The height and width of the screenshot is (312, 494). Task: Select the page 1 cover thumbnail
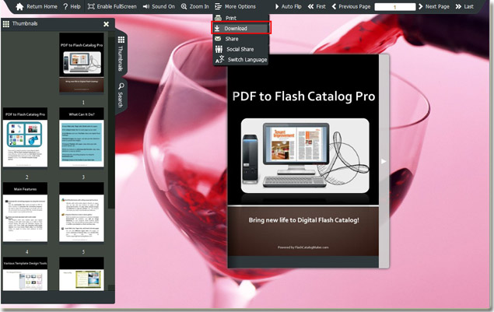click(82, 63)
